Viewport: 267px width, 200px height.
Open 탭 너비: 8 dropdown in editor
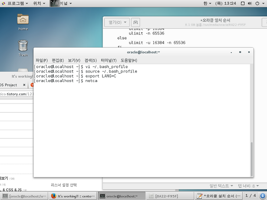pyautogui.click(x=248, y=186)
